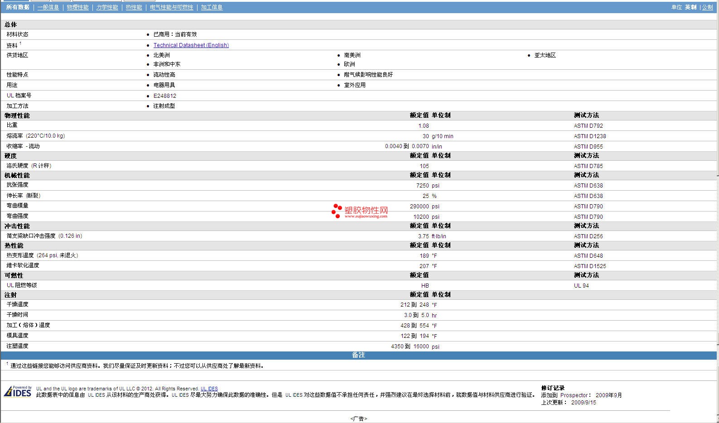The width and height of the screenshot is (719, 423).
Task: Click the 材料状态 row label
Action: (17, 34)
